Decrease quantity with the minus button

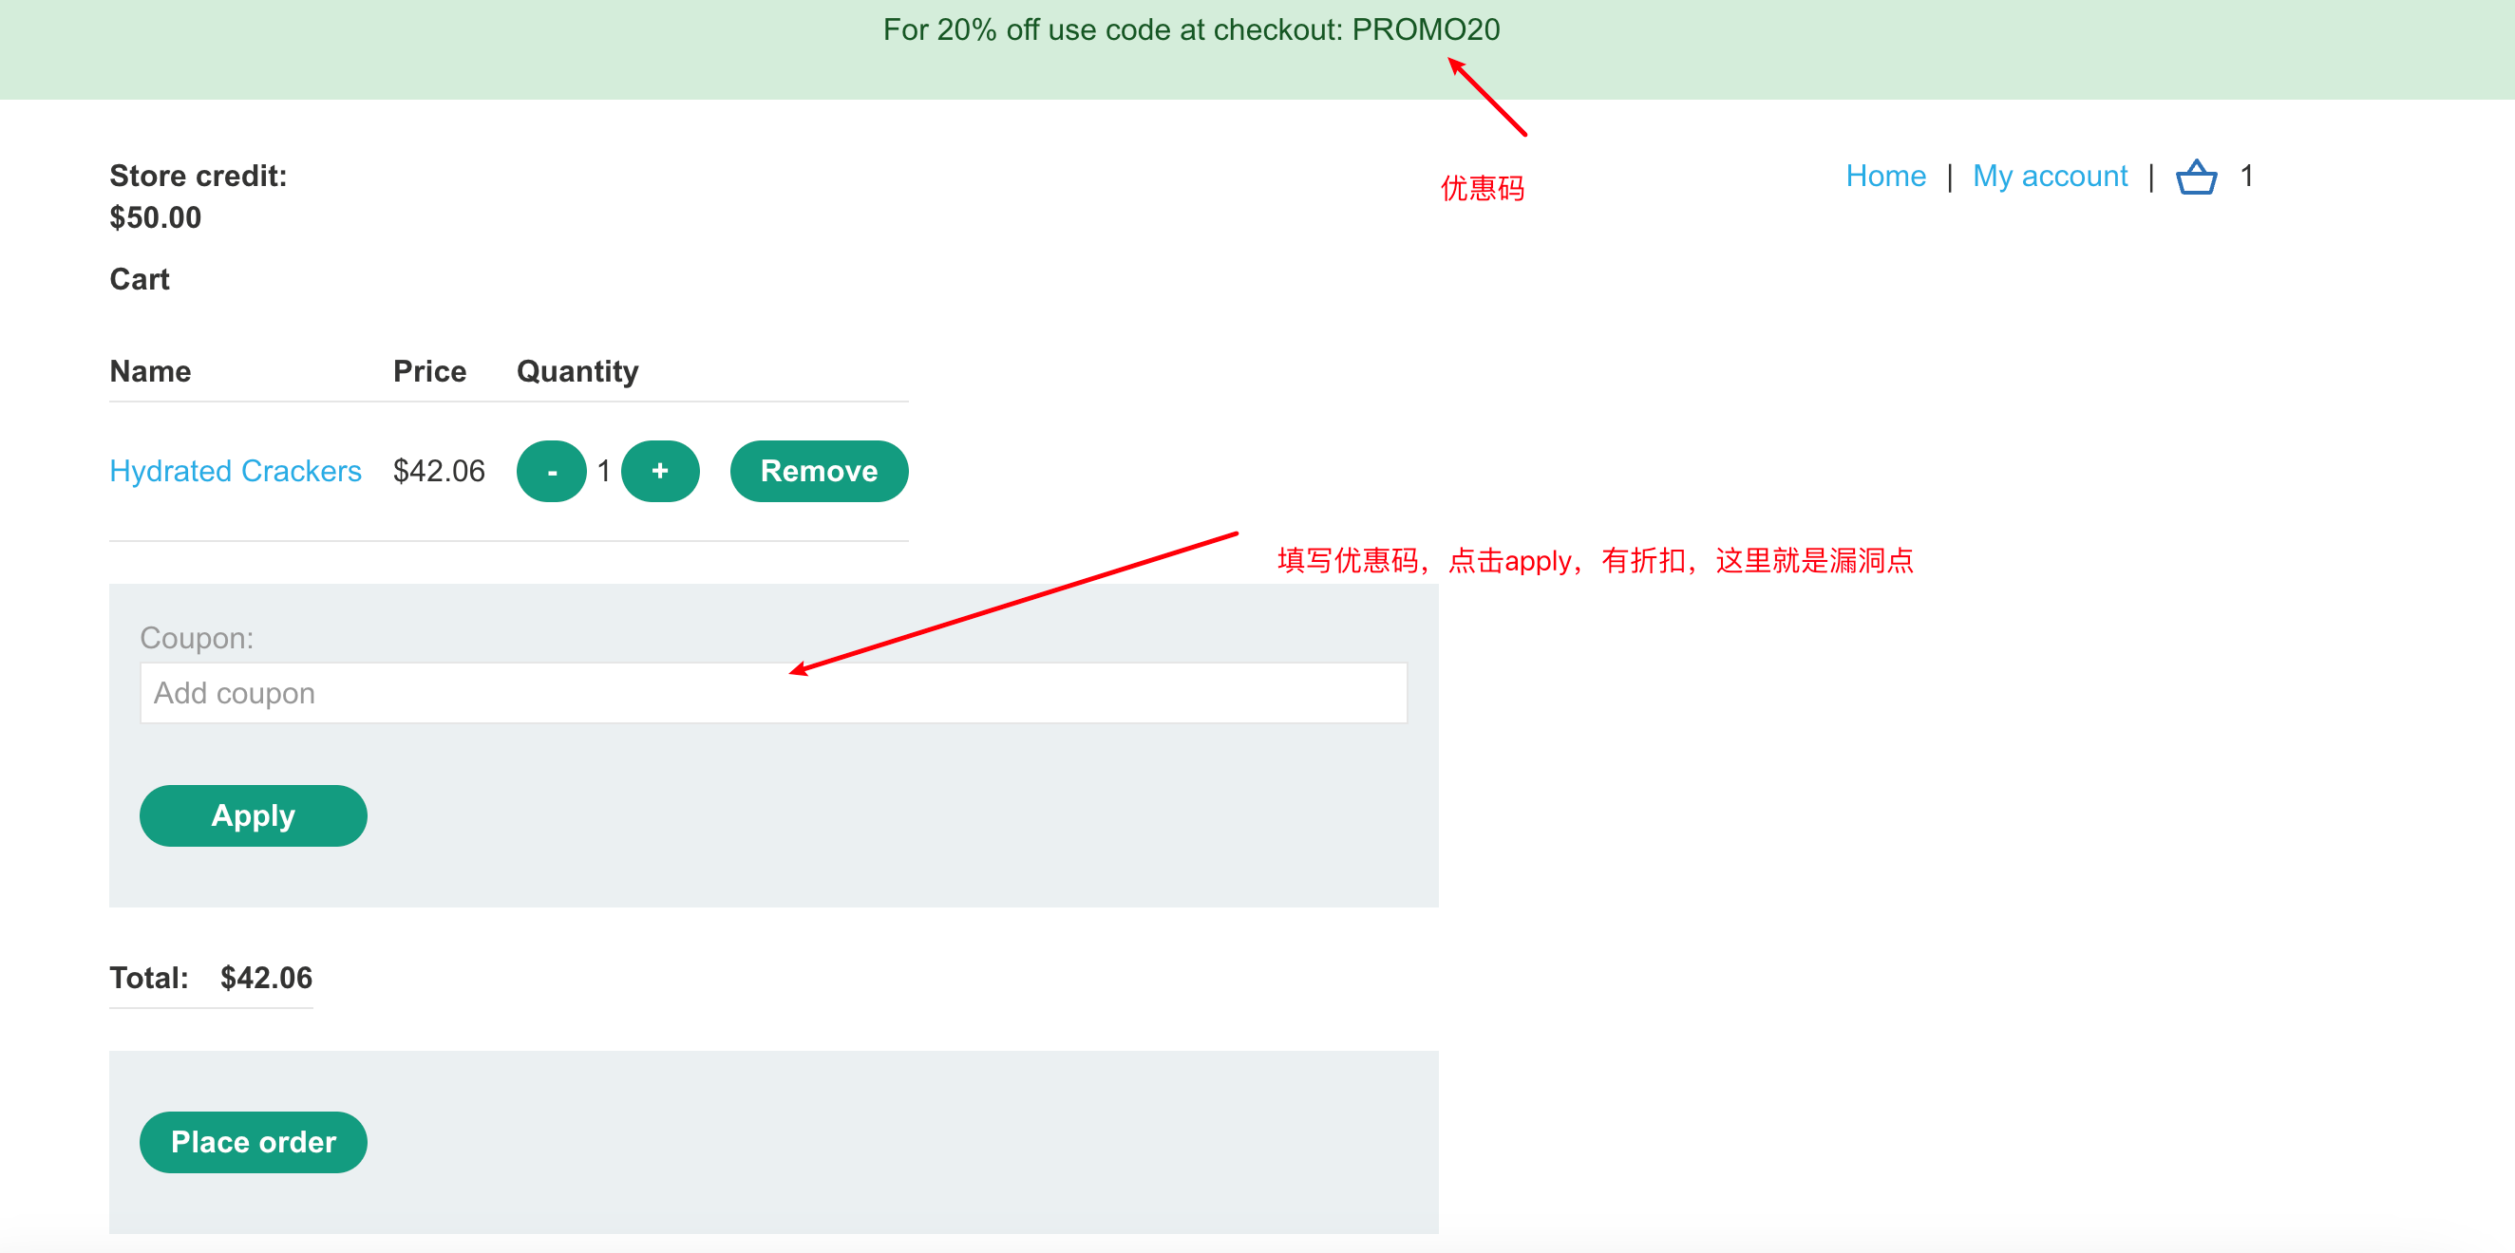pos(551,472)
